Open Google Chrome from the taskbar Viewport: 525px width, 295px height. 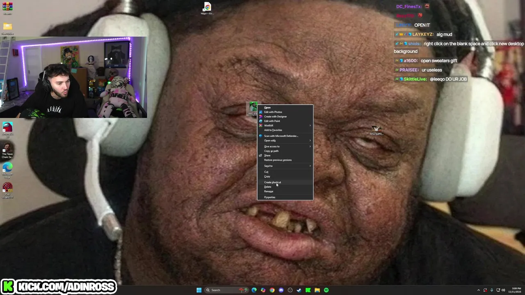click(272, 290)
